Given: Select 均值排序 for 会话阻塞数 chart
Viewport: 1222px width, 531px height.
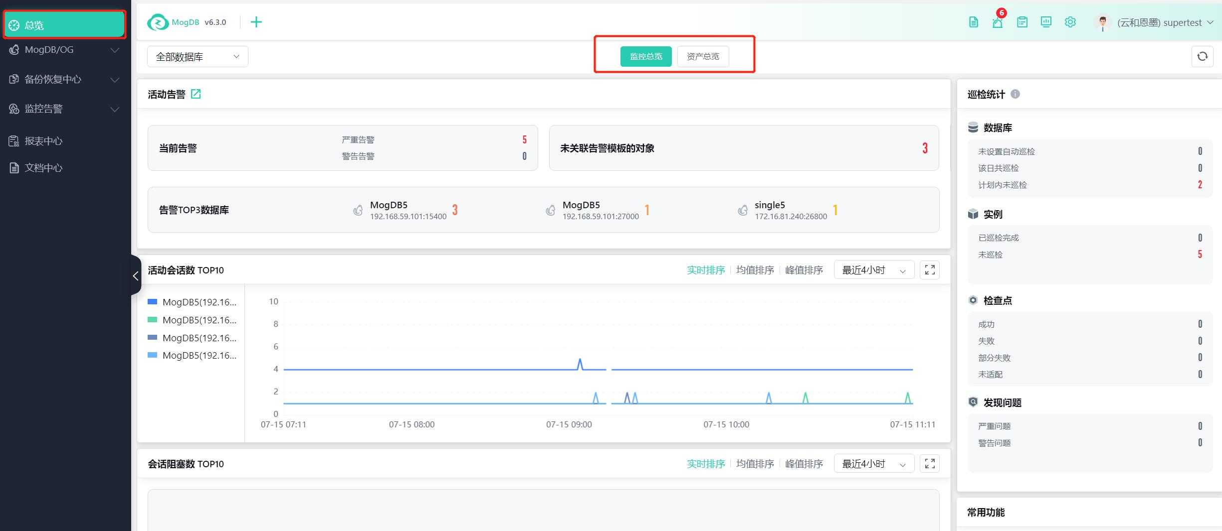Looking at the screenshot, I should [755, 464].
